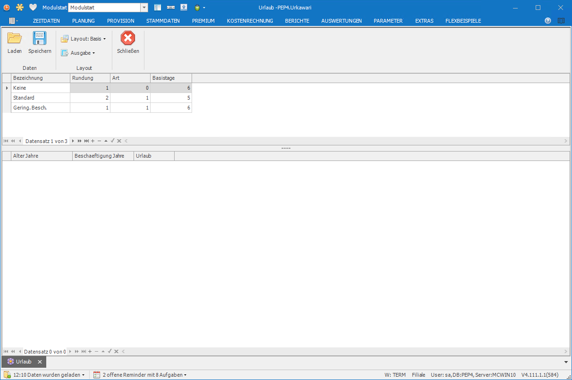Add a record with the upper grid plus button
Viewport: 572px width, 380px height.
tap(93, 141)
